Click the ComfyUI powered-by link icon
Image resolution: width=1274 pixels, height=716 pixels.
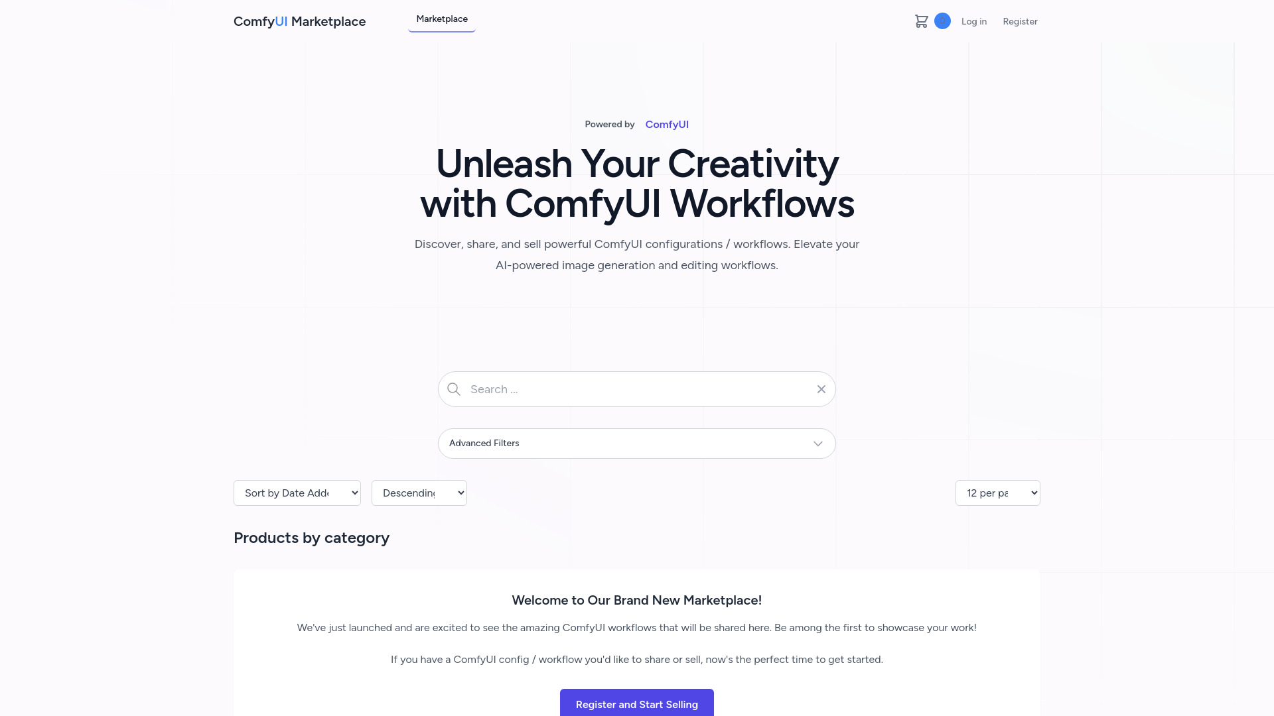click(667, 124)
